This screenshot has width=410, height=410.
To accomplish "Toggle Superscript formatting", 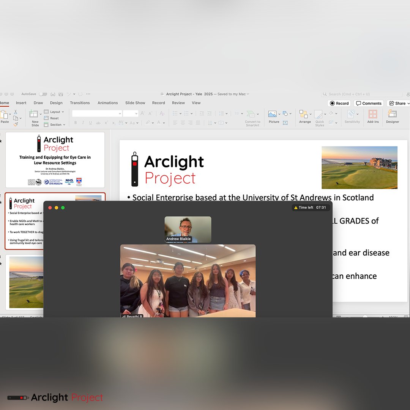I will tap(106, 123).
